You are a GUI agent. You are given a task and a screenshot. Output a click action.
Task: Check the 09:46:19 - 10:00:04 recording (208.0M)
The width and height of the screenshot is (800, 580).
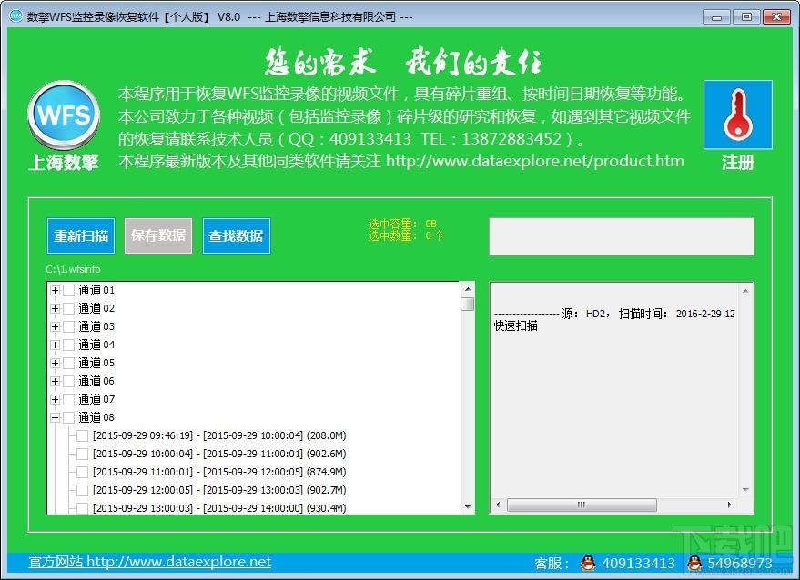[82, 435]
